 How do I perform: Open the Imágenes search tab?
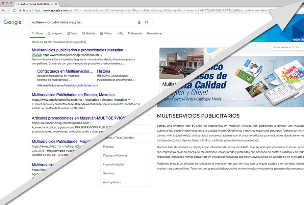click(55, 33)
